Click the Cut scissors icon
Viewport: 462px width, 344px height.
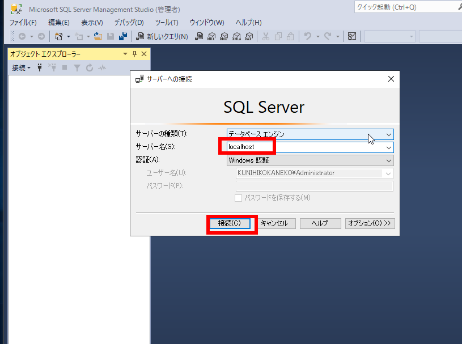click(266, 36)
